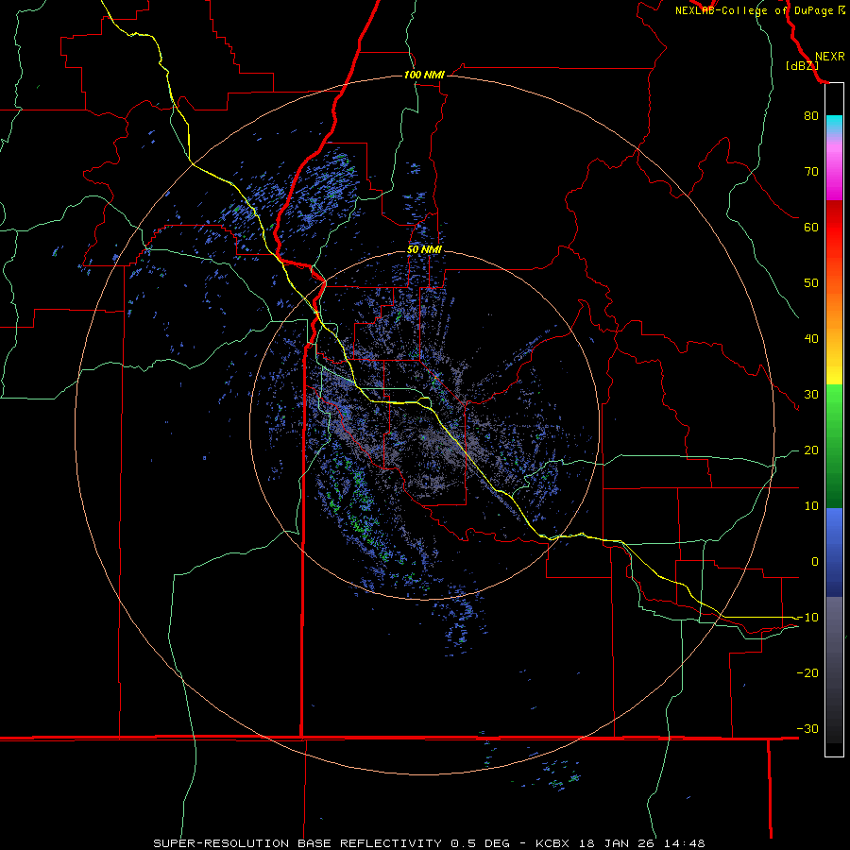The image size is (850, 850).
Task: Click the bright green segment of color bar
Action: pyautogui.click(x=834, y=404)
